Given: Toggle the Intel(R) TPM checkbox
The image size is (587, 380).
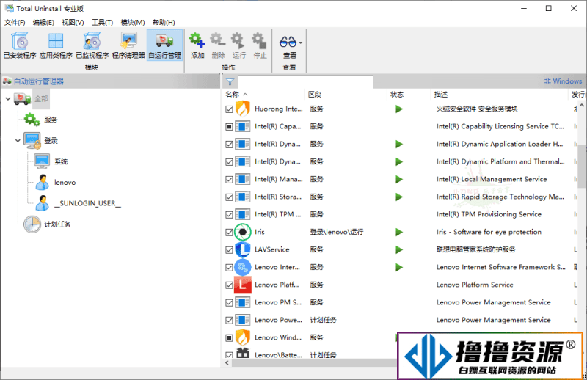Looking at the screenshot, I should point(229,215).
